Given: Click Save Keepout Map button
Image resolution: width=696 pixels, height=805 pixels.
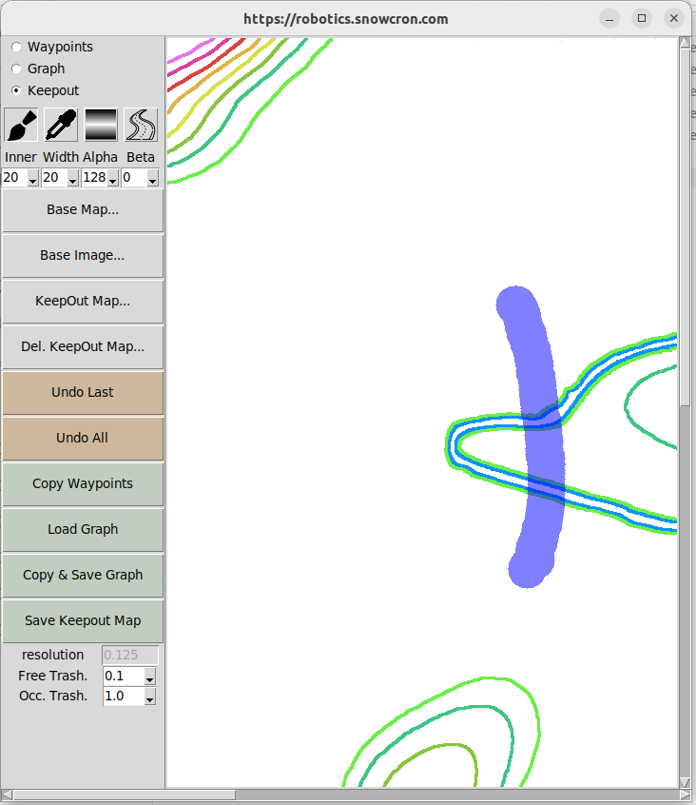Looking at the screenshot, I should (83, 621).
